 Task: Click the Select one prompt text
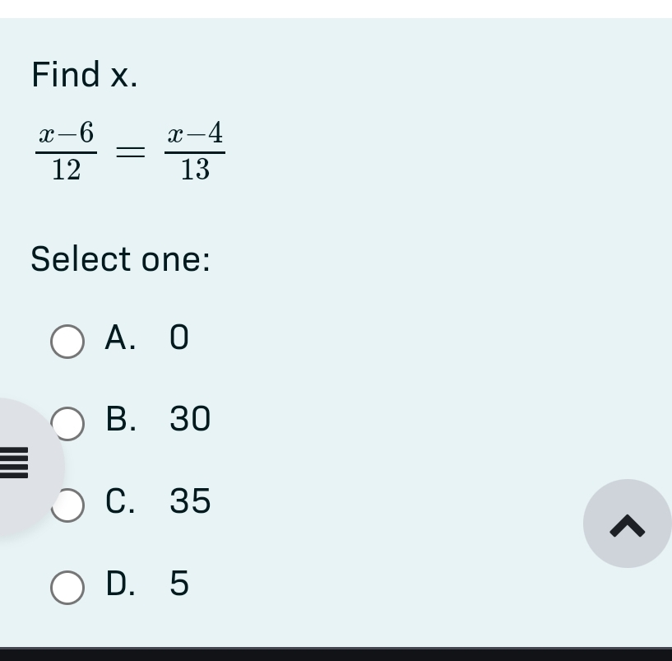[120, 259]
